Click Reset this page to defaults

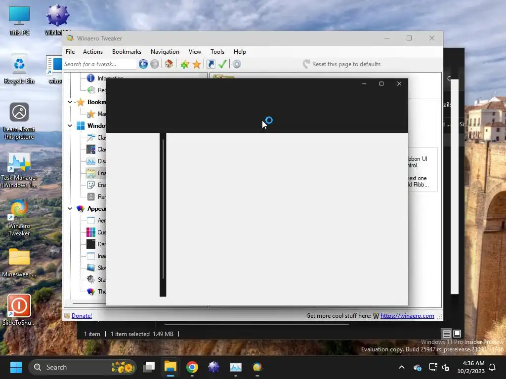(x=341, y=64)
